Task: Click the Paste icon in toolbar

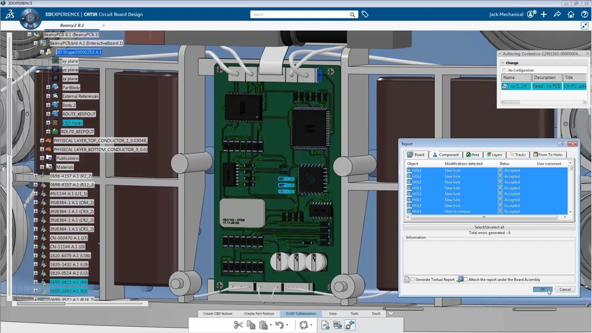Action: click(263, 325)
